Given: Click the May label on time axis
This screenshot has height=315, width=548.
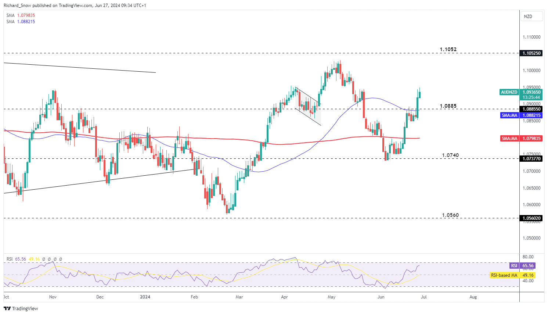Looking at the screenshot, I should 331,297.
